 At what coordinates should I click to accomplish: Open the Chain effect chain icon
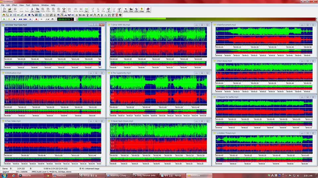141,10
